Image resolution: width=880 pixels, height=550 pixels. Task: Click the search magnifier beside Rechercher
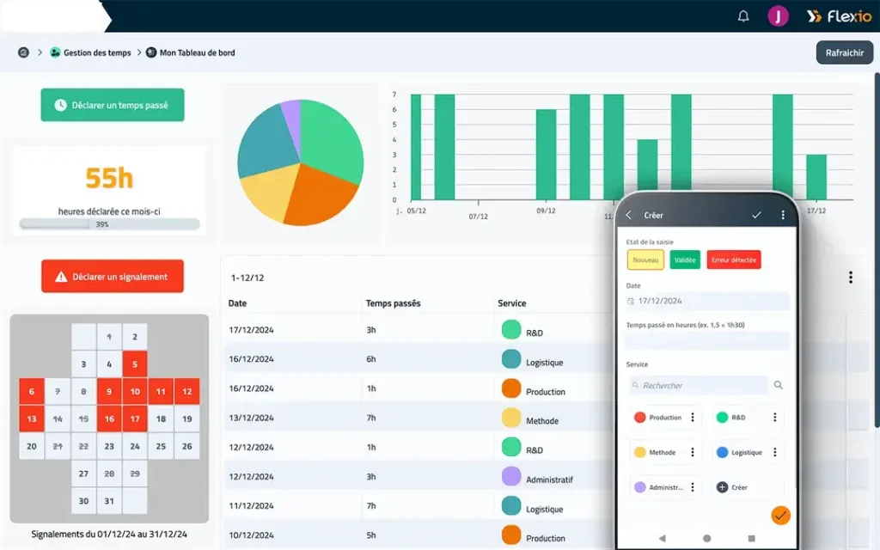point(779,386)
